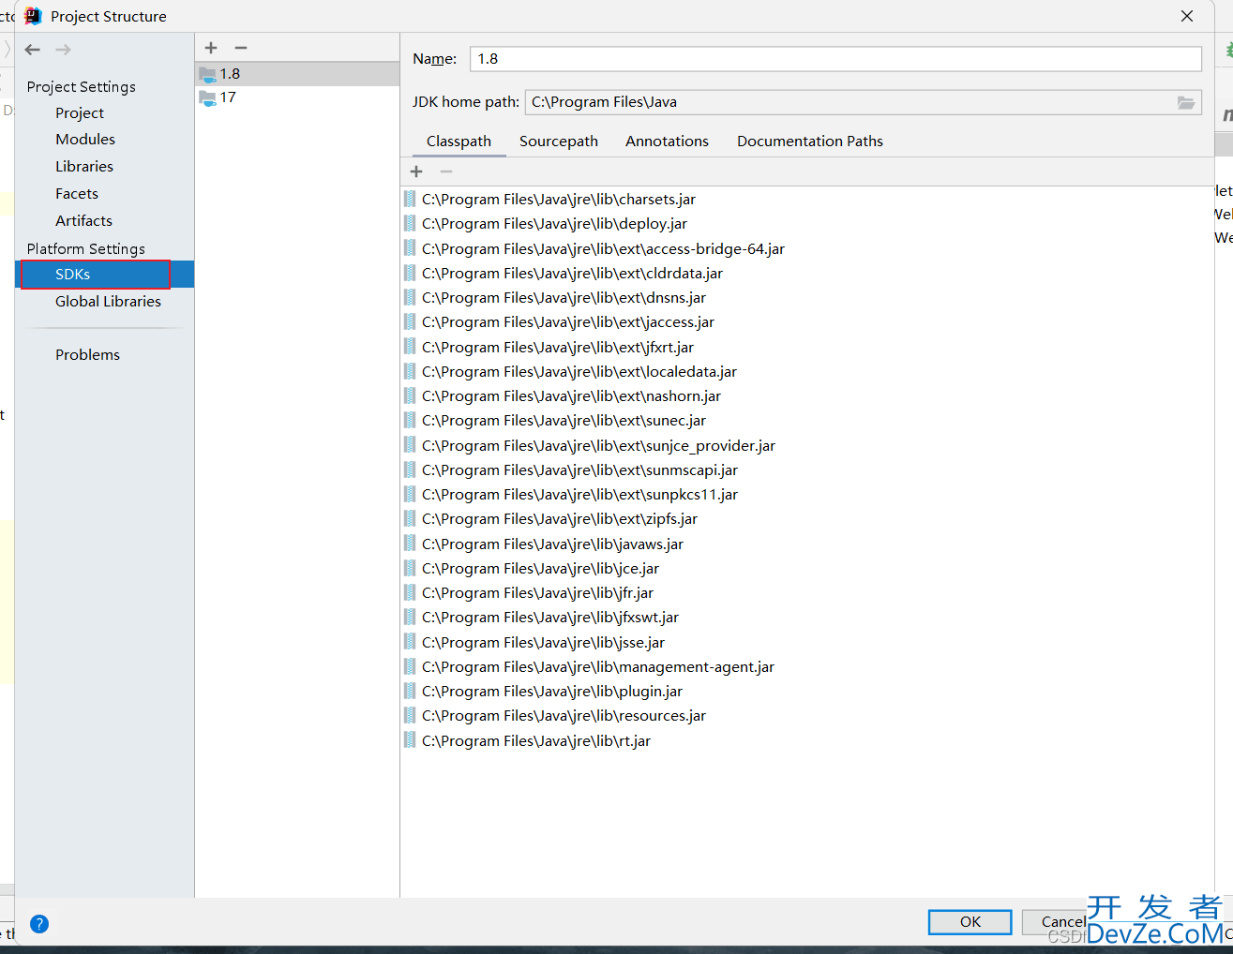This screenshot has height=954, width=1233.
Task: Open the Project settings page
Action: coord(80,112)
